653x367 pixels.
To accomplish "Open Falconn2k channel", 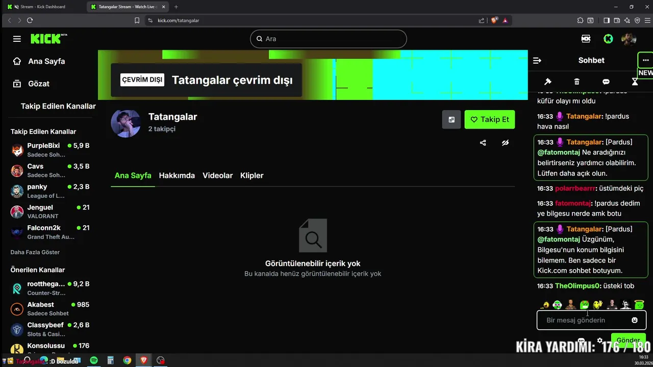I will tap(50, 232).
